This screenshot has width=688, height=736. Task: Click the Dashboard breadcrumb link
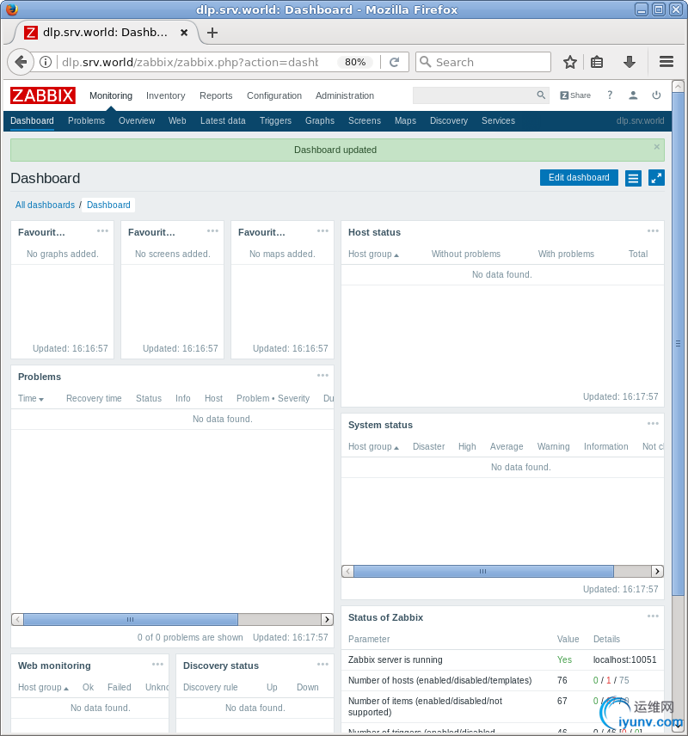coord(108,205)
